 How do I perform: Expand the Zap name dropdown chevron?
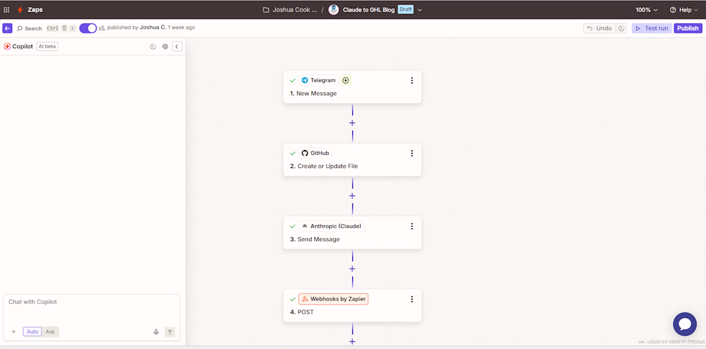tap(420, 10)
